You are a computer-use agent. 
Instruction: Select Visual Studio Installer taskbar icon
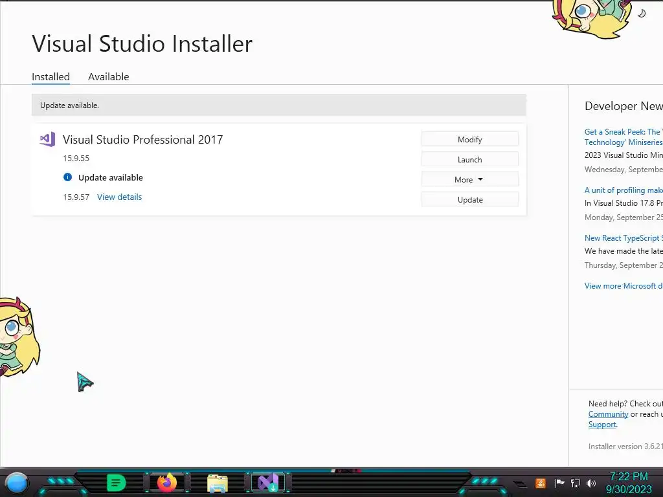pos(268,483)
